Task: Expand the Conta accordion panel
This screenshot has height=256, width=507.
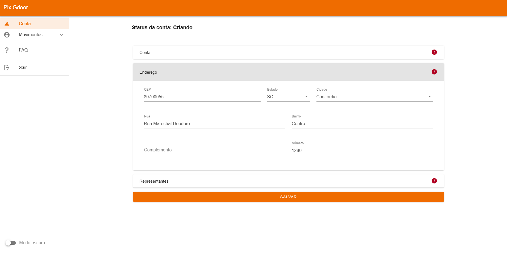Action: click(288, 52)
